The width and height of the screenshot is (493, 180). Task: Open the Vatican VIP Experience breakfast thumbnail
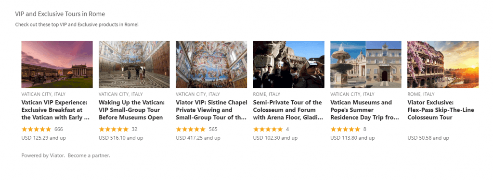pyautogui.click(x=57, y=64)
